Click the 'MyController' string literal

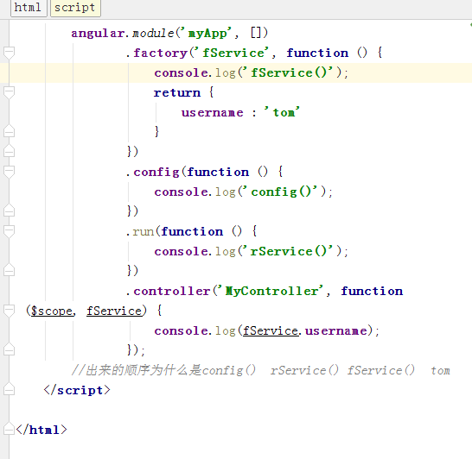271,291
